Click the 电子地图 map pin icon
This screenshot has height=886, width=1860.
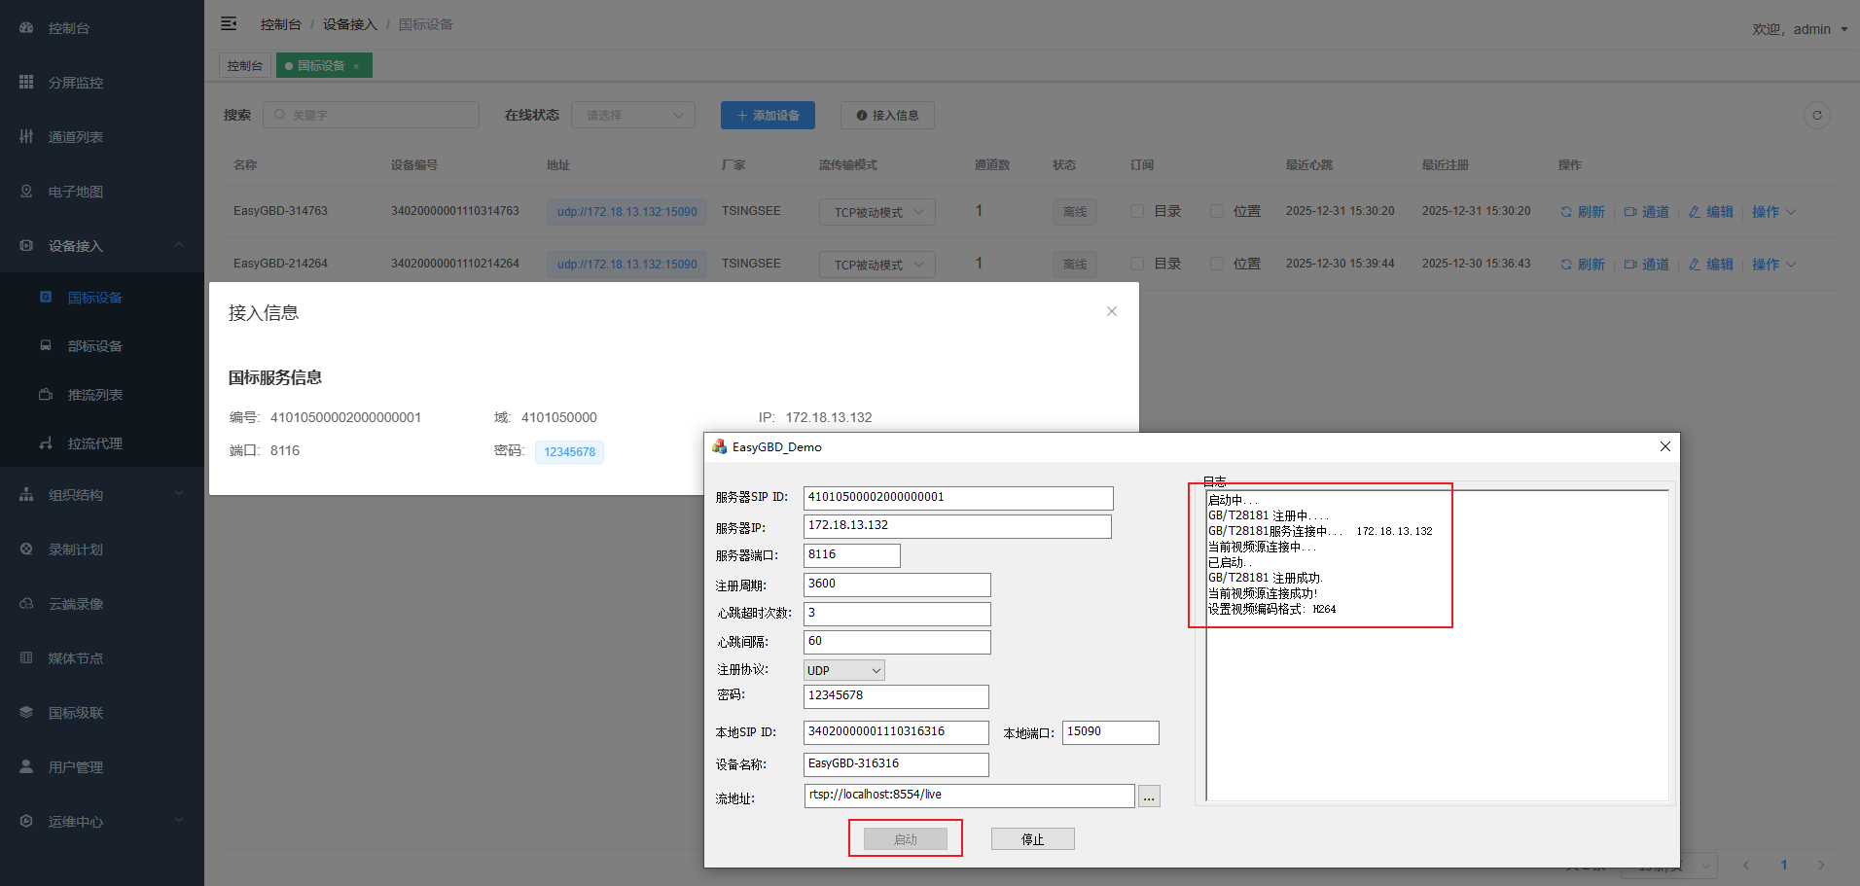(x=26, y=192)
